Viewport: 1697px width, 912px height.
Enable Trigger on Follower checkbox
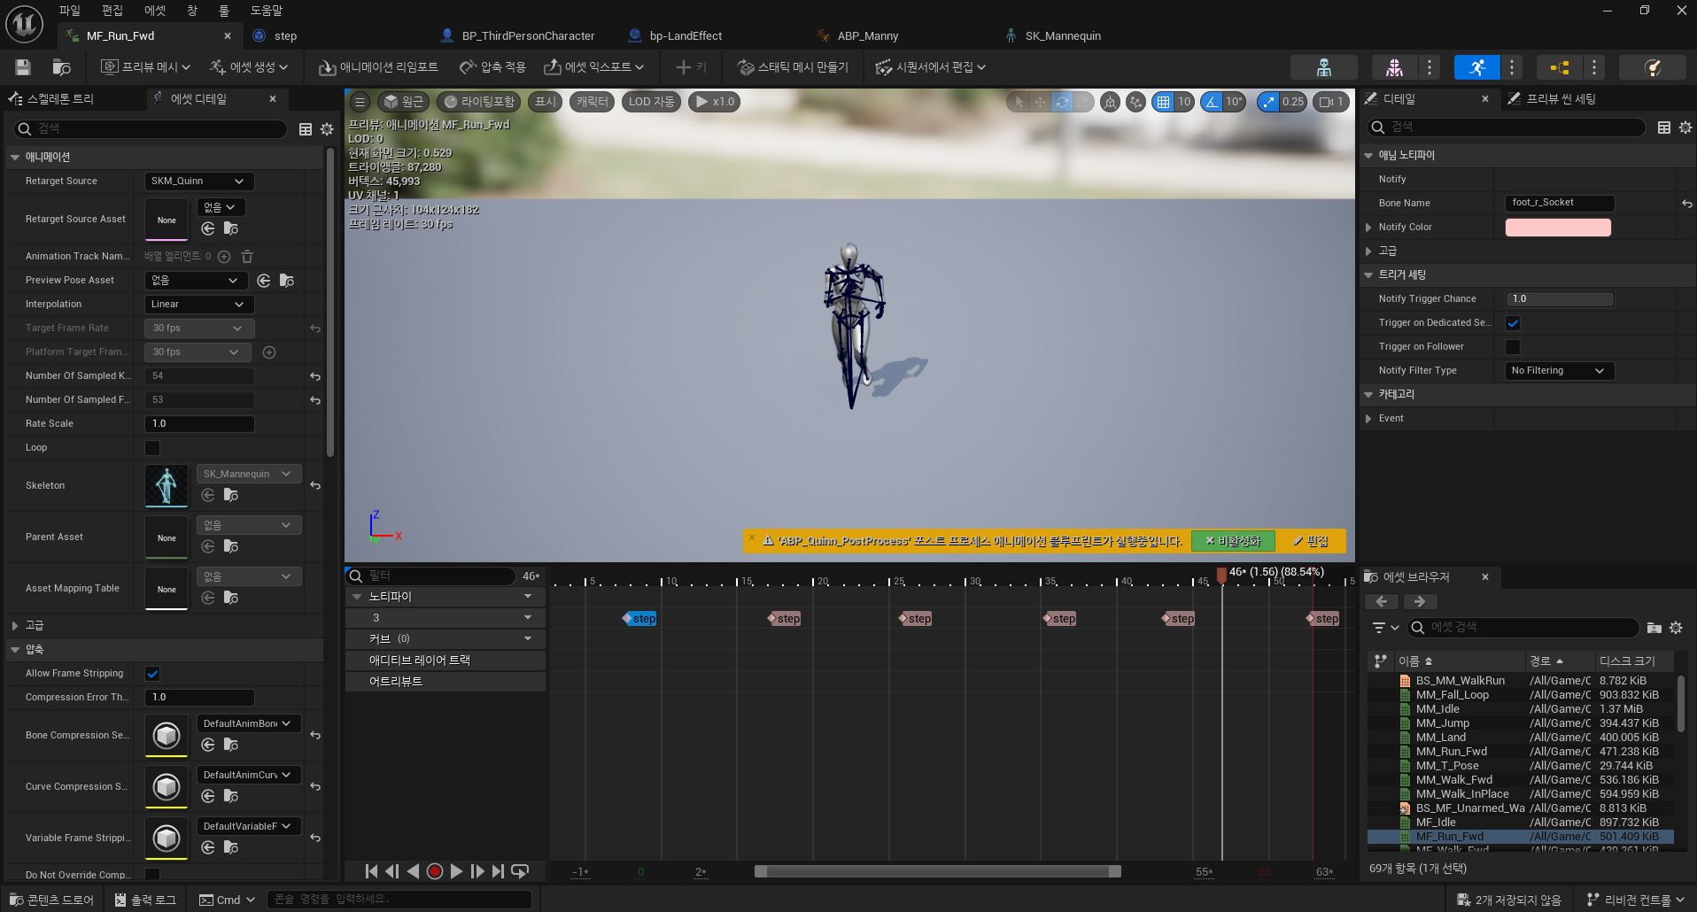(x=1513, y=347)
